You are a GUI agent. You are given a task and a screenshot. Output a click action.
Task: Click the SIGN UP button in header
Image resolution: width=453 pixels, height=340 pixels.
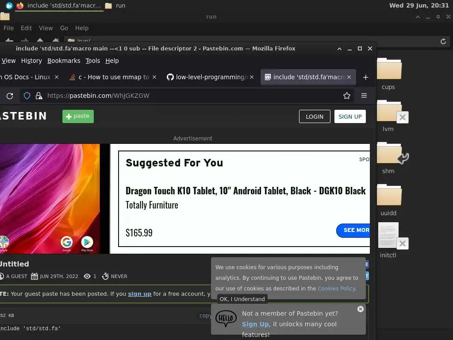[350, 116]
